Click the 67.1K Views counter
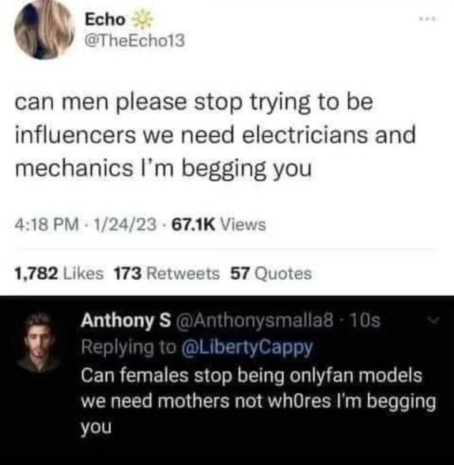 pos(219,224)
